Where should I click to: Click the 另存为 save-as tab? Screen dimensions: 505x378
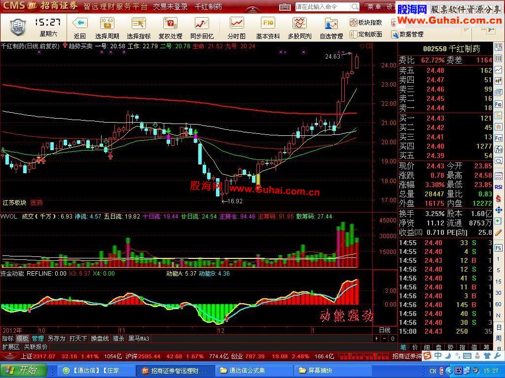[56, 339]
